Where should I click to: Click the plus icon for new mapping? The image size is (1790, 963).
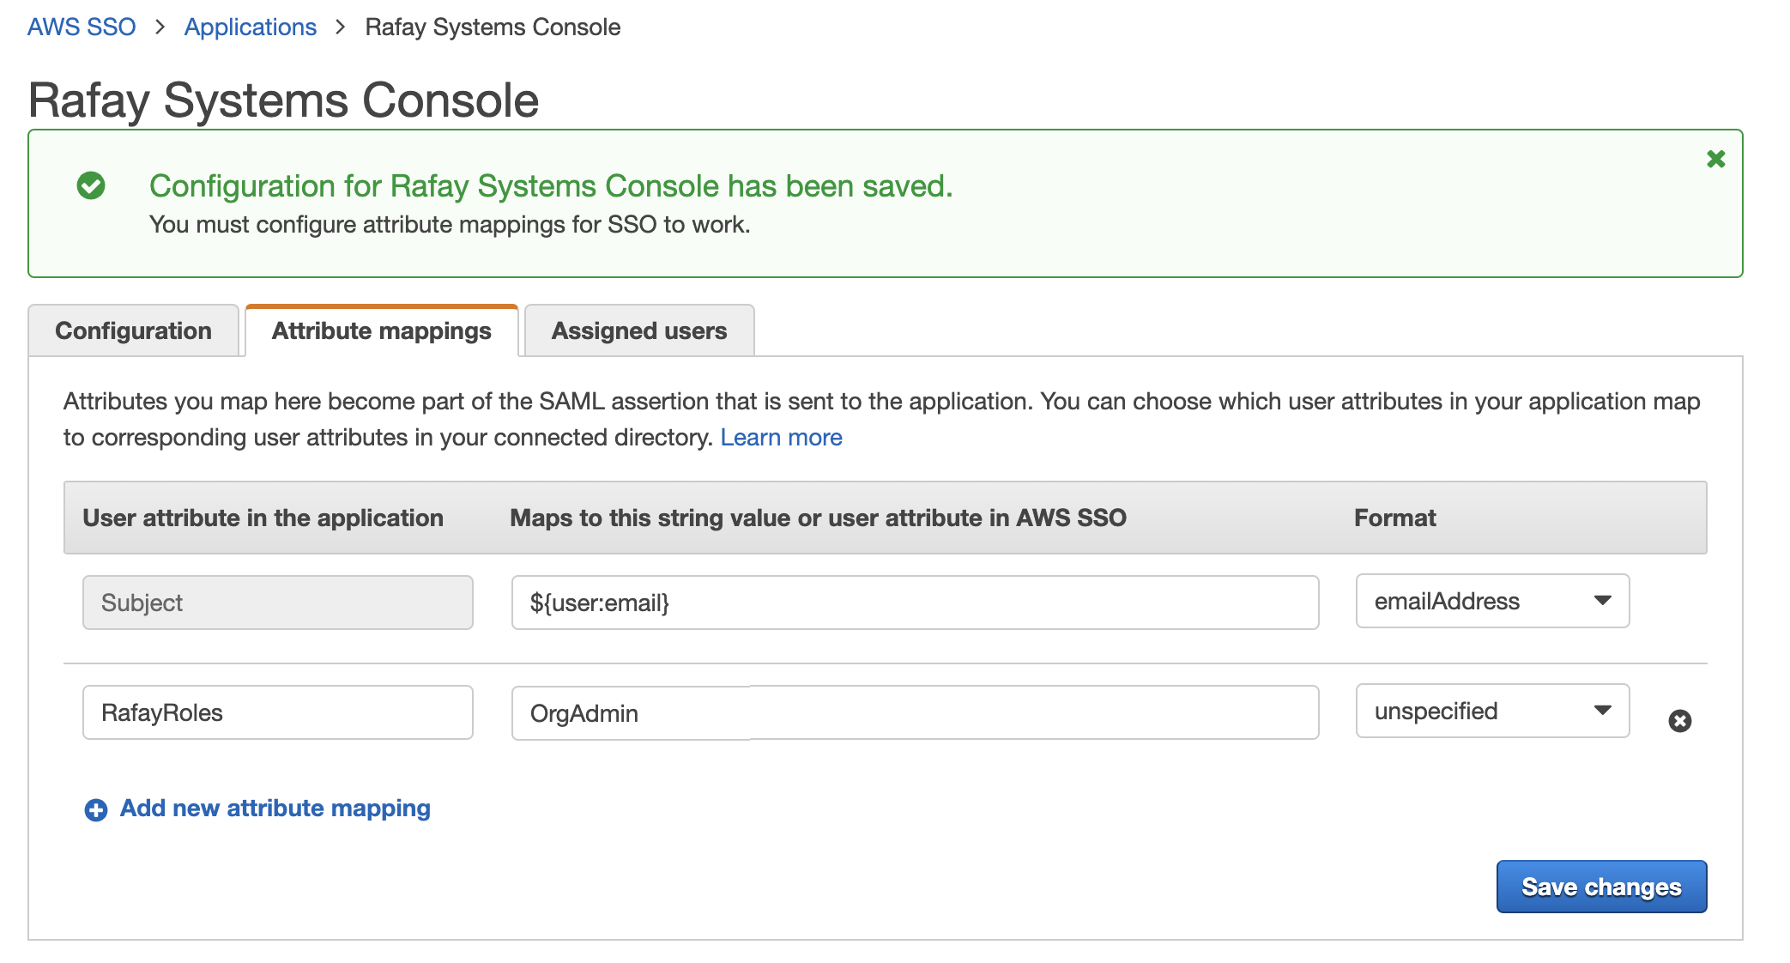[x=96, y=809]
